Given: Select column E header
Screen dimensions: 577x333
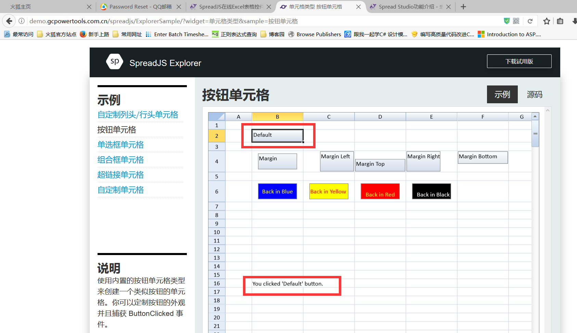Looking at the screenshot, I should tap(432, 117).
